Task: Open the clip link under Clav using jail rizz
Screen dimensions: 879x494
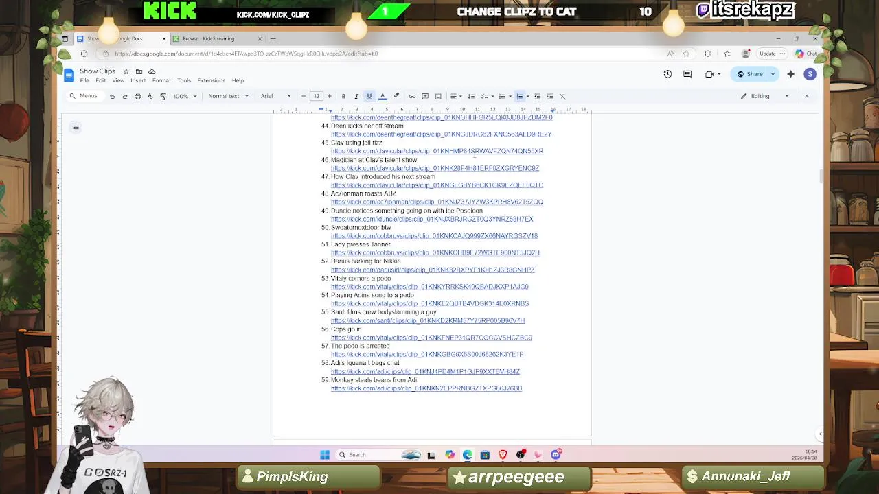Action: (x=437, y=151)
